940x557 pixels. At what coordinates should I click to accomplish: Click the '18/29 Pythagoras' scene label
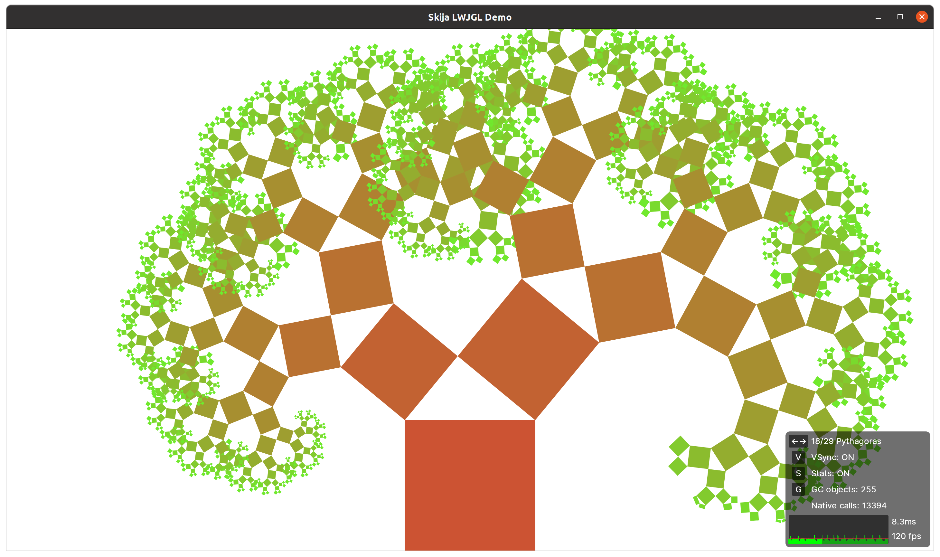(x=846, y=441)
